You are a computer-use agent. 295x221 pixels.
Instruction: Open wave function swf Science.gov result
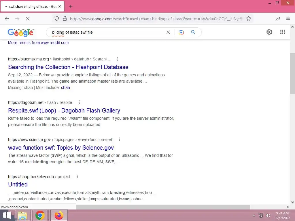[61, 148]
